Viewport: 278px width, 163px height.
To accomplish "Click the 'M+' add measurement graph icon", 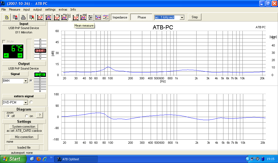I will tap(48, 17).
